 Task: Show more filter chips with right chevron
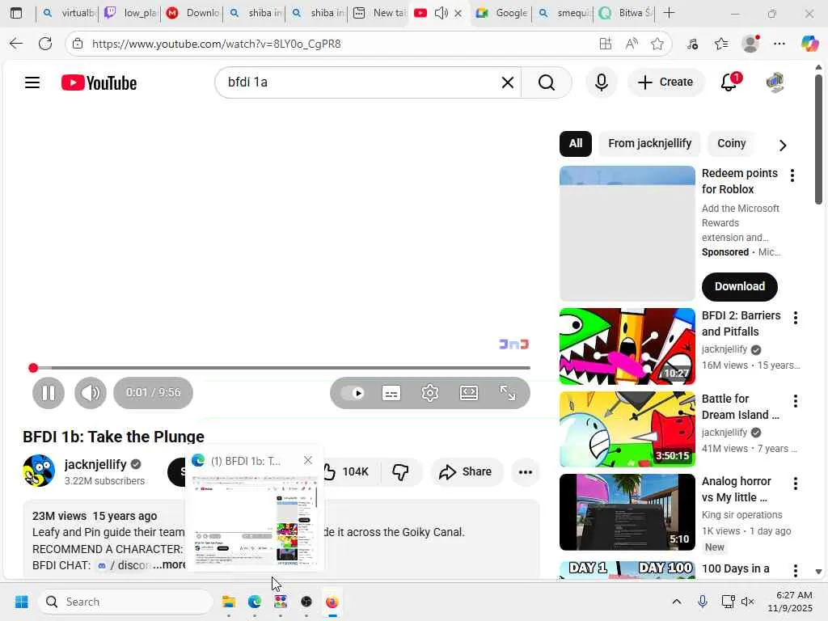point(783,145)
